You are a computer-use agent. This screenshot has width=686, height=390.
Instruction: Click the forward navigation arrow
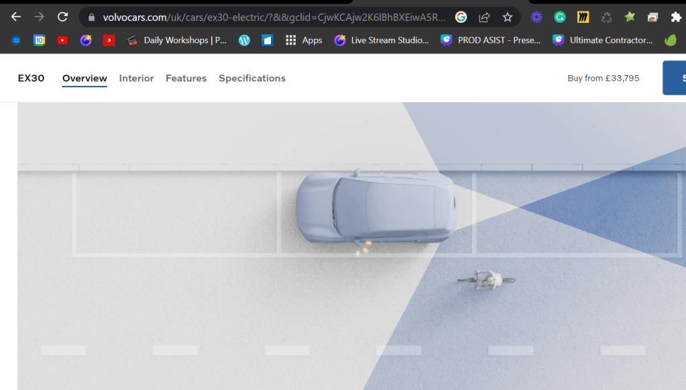pos(40,17)
